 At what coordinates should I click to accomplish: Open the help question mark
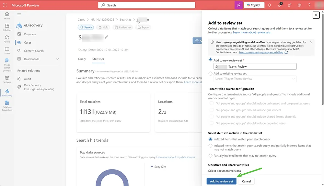coord(309,5)
